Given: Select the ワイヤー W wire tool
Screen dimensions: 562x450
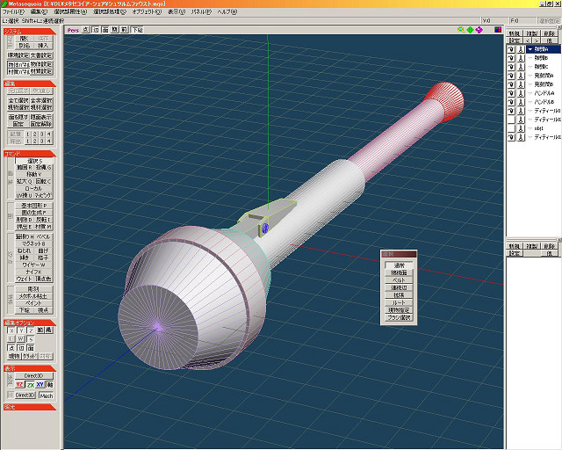Looking at the screenshot, I should pyautogui.click(x=34, y=265).
